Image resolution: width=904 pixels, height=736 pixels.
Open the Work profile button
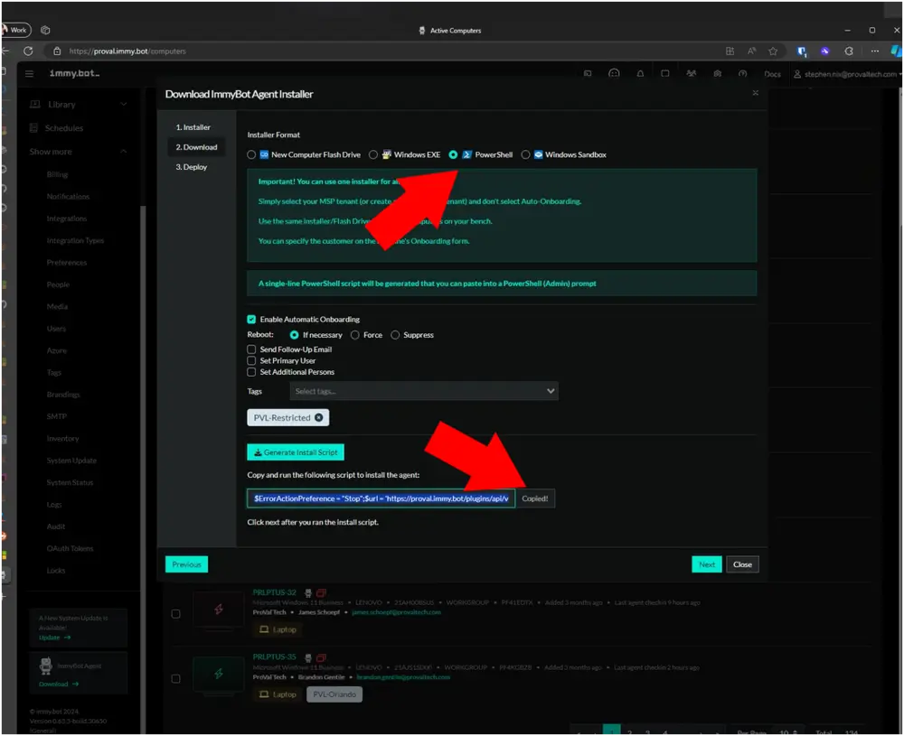pyautogui.click(x=15, y=30)
